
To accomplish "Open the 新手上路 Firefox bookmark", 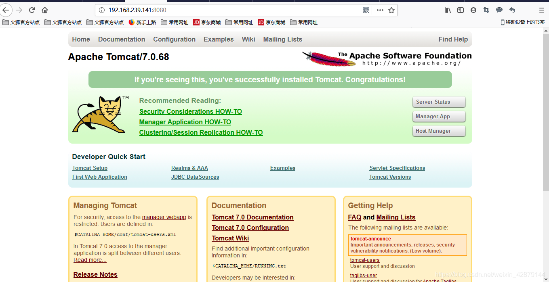I will click(x=142, y=23).
